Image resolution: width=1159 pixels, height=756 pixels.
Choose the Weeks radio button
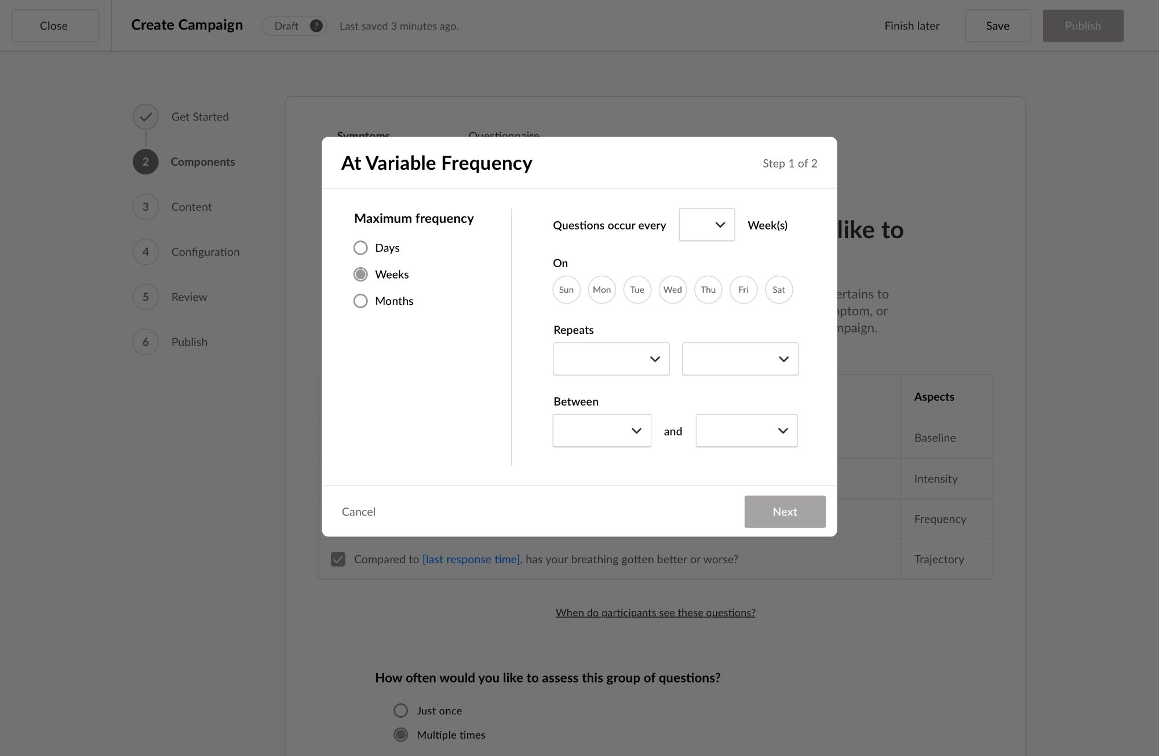pos(360,275)
